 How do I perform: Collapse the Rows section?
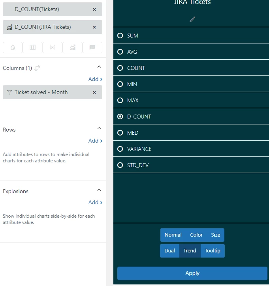(x=99, y=128)
